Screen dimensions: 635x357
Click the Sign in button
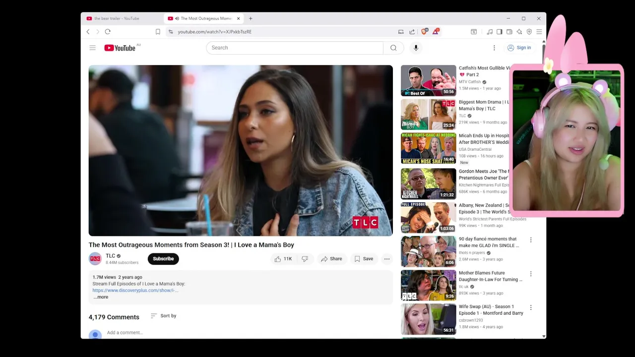[x=519, y=48]
